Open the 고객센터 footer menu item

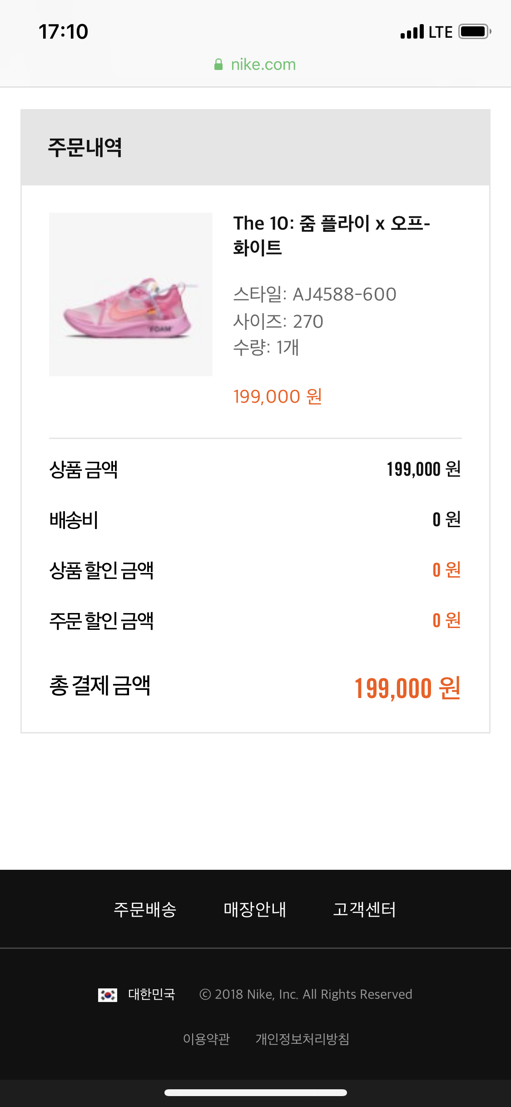click(364, 909)
